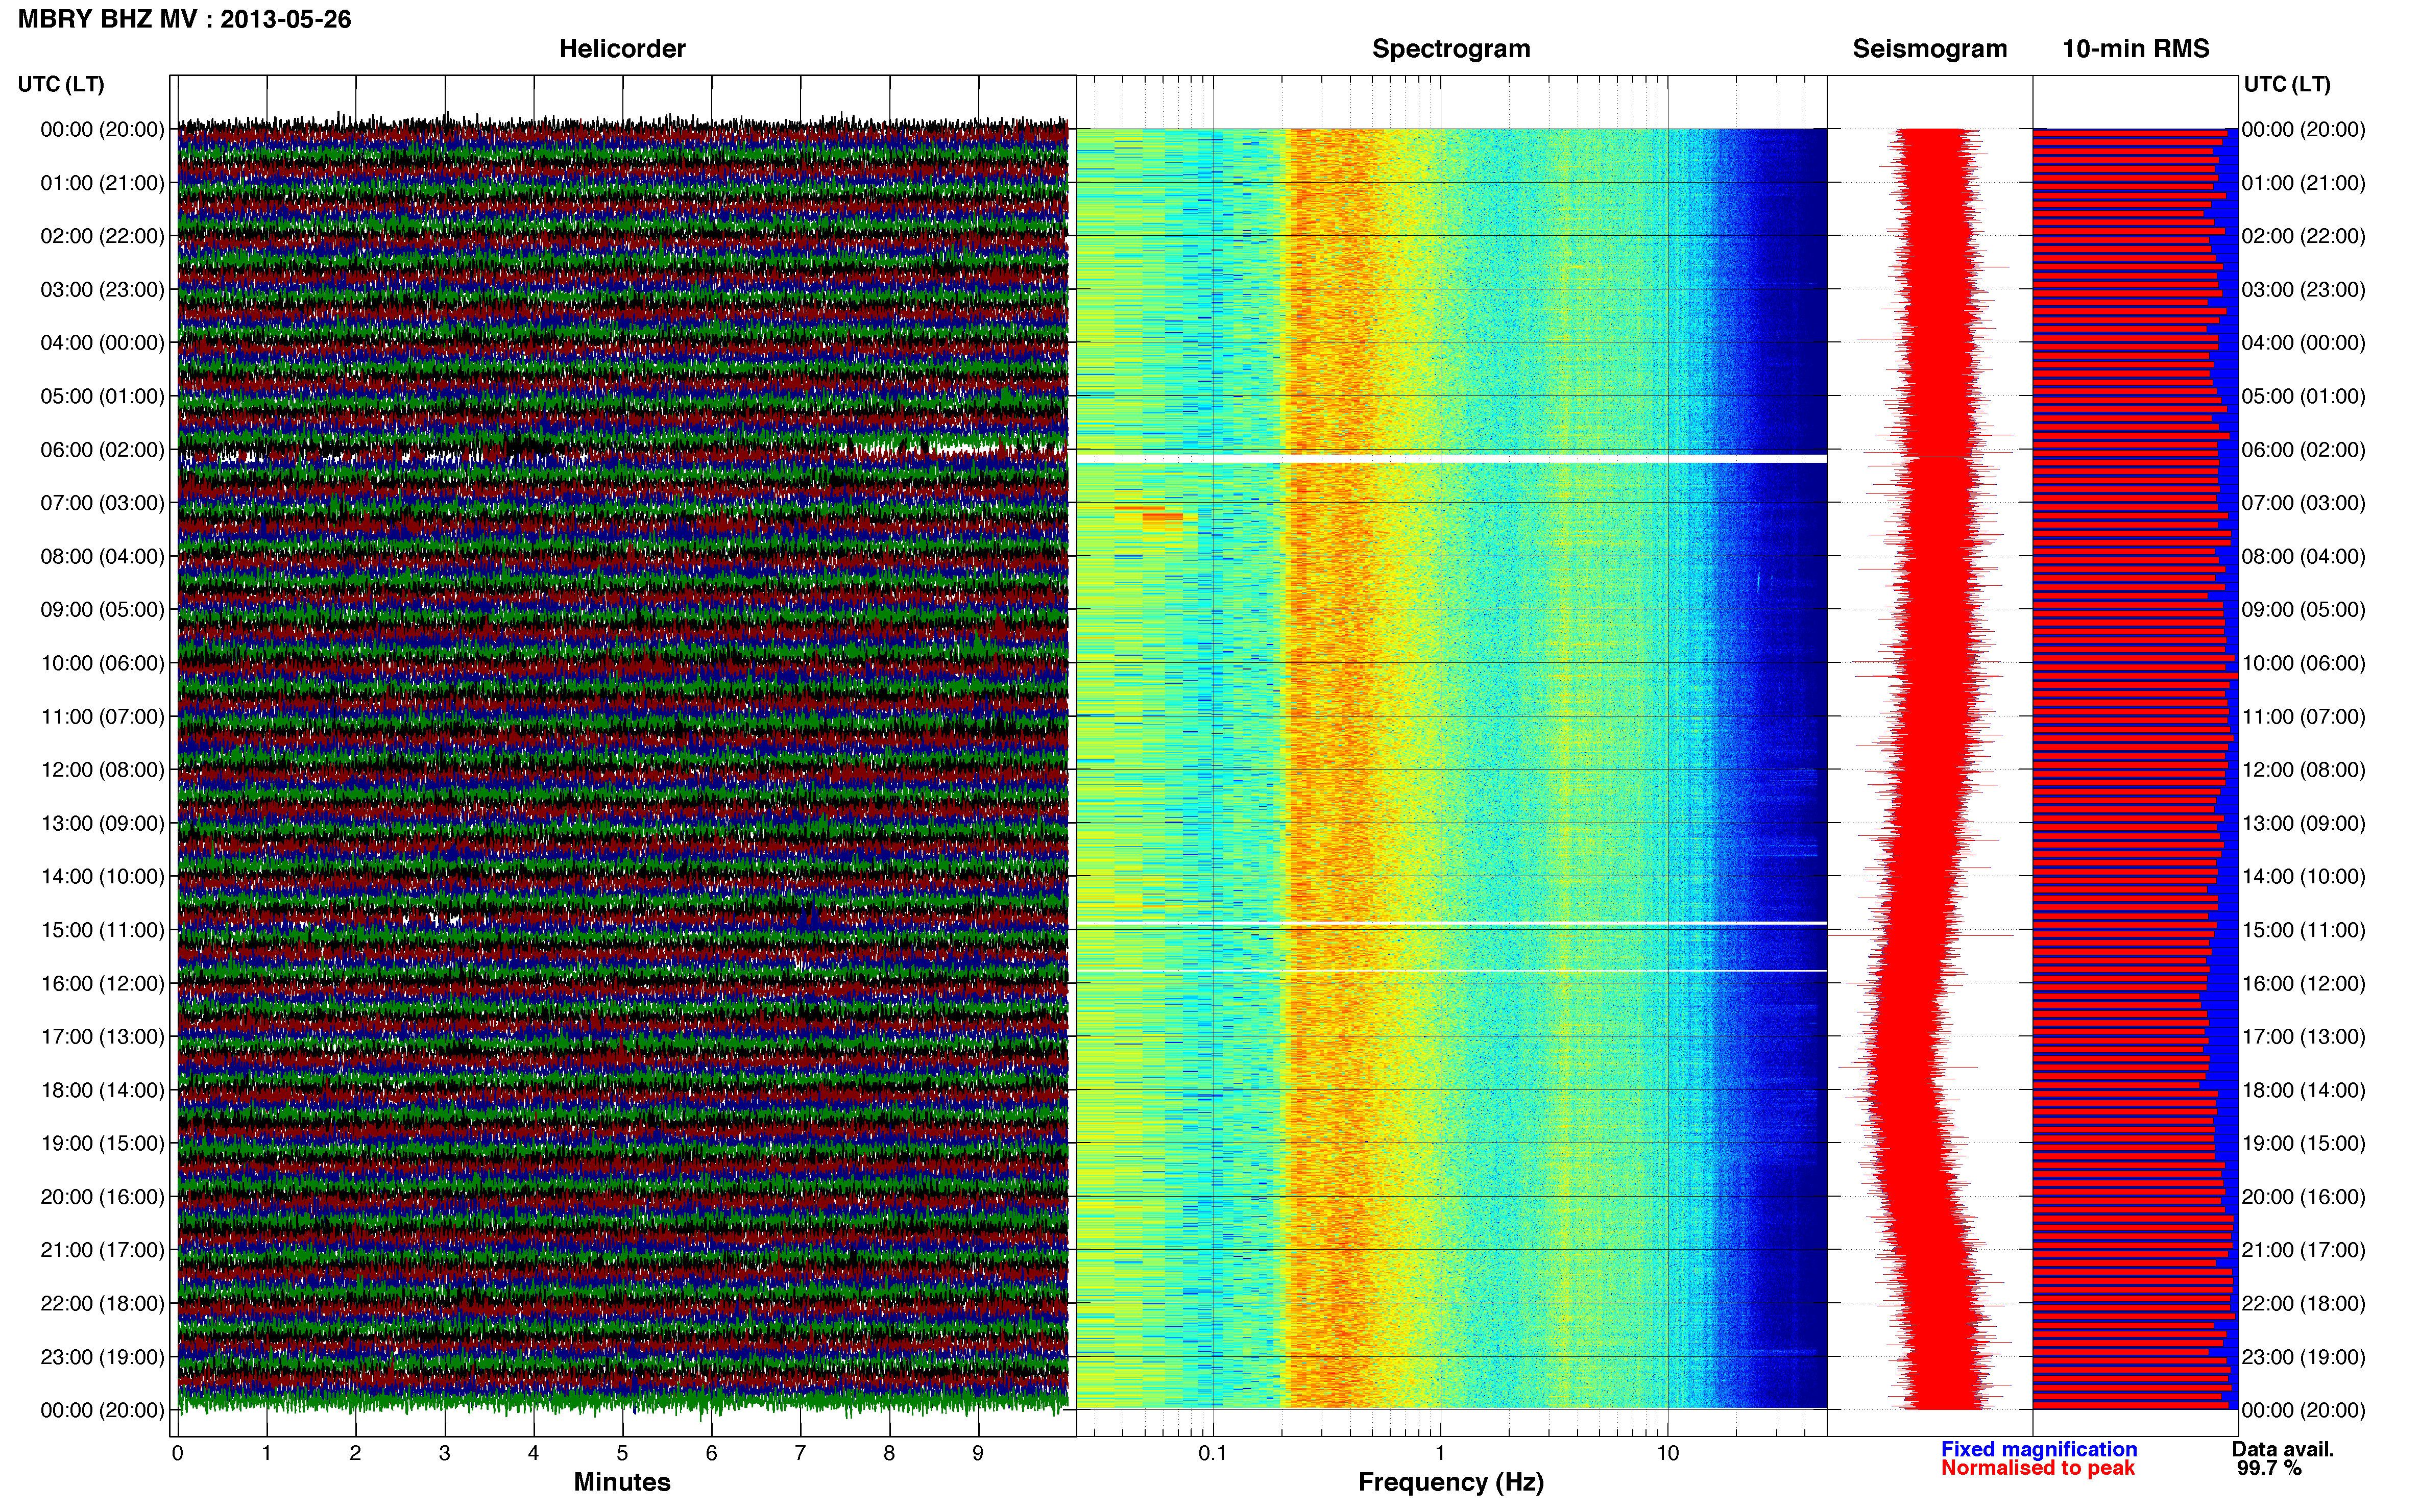Click left time label 13:00 (09:00)
2420x1512 pixels.
[x=102, y=823]
